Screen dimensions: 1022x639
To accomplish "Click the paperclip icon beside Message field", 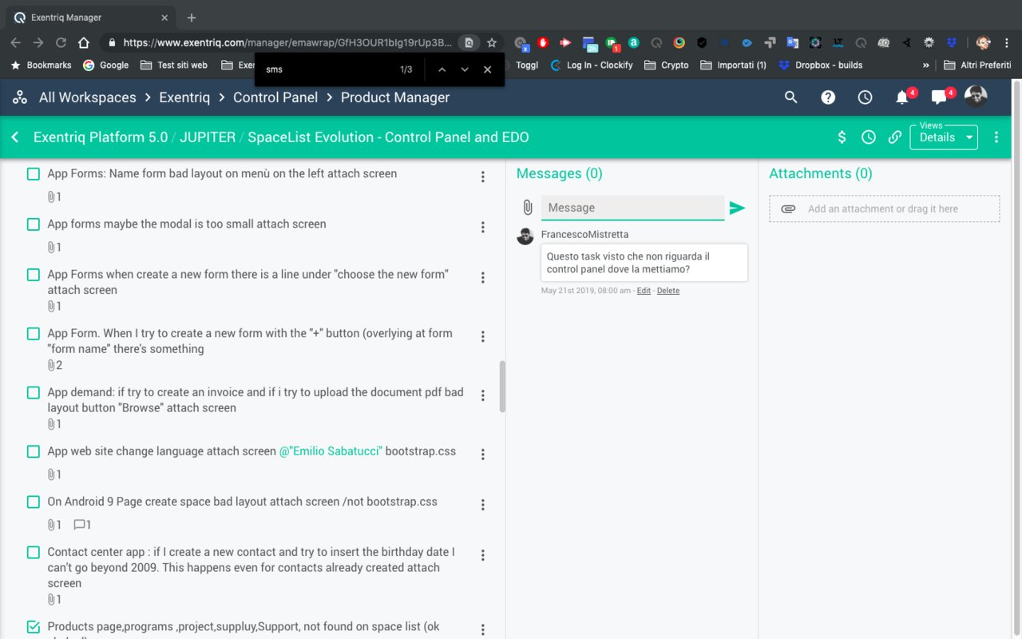I will pyautogui.click(x=527, y=208).
